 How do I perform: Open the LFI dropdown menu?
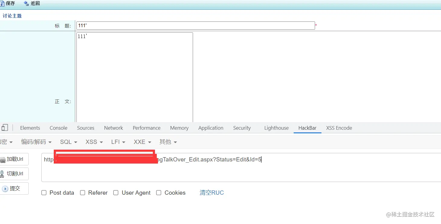pos(118,142)
